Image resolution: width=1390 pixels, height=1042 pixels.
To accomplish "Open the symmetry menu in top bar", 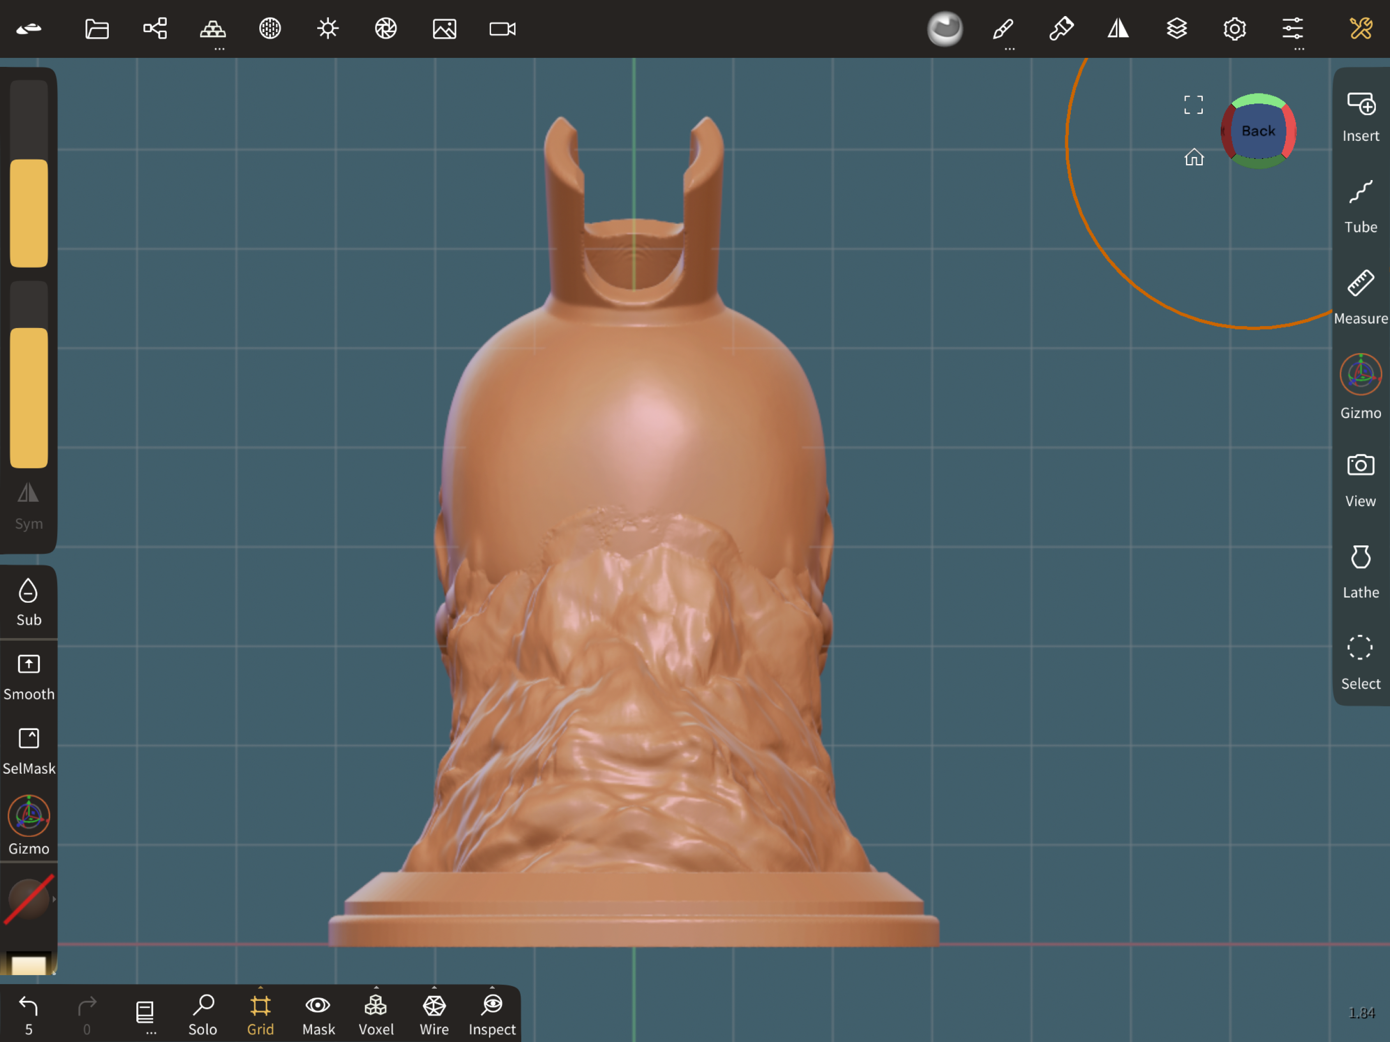I will click(1118, 29).
